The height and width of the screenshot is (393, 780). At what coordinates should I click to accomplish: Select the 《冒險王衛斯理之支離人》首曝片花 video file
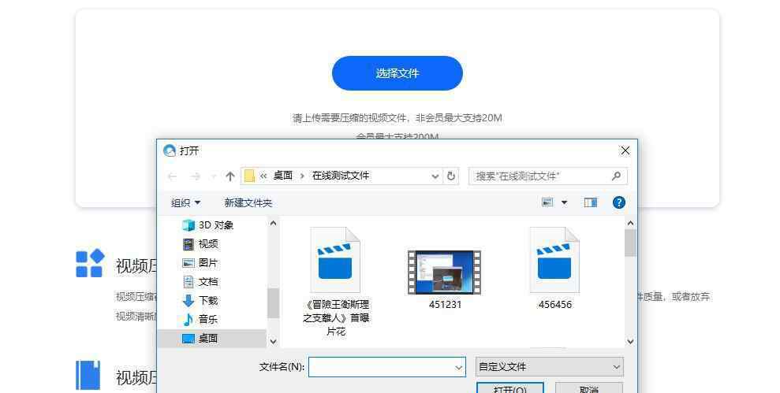[336, 282]
